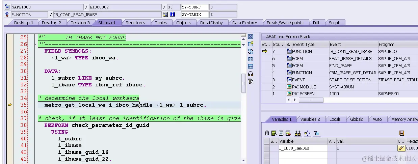Click the tool settings icon below headphones
Screen dimensions: 418x164
click(x=251, y=81)
